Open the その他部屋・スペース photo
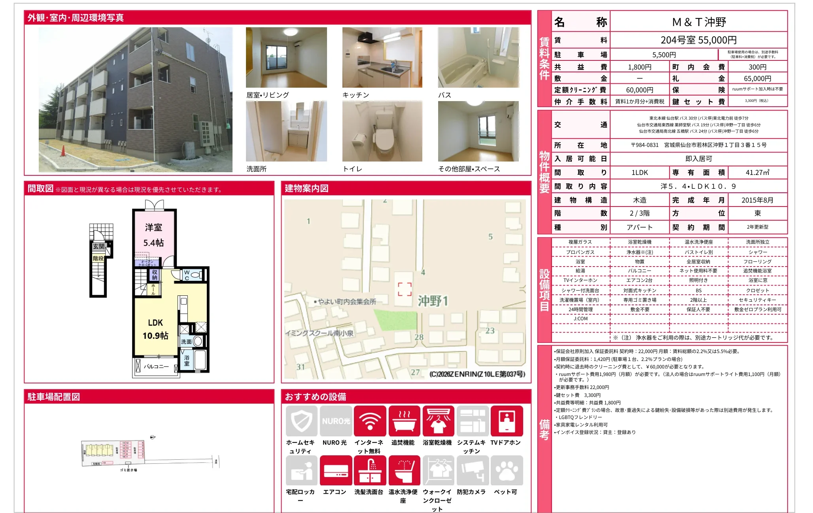Viewport: 813px width, 513px height. coord(478,131)
